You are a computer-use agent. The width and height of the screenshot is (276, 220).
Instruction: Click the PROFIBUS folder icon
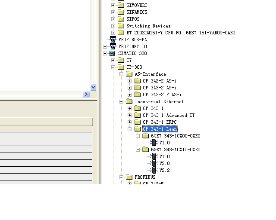click(129, 177)
